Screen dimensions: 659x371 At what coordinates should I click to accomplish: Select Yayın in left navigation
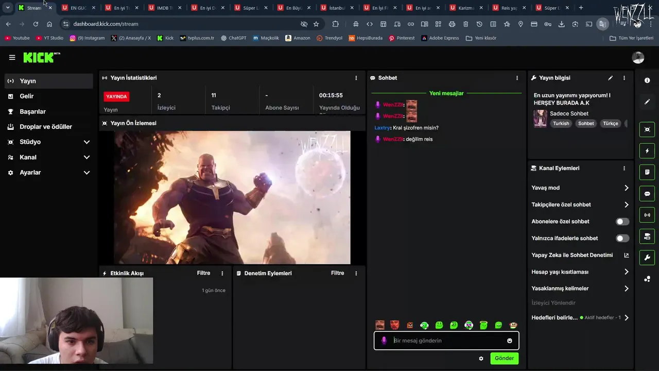pyautogui.click(x=49, y=81)
